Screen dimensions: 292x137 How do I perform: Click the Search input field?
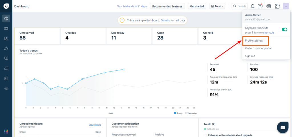(x=240, y=6)
